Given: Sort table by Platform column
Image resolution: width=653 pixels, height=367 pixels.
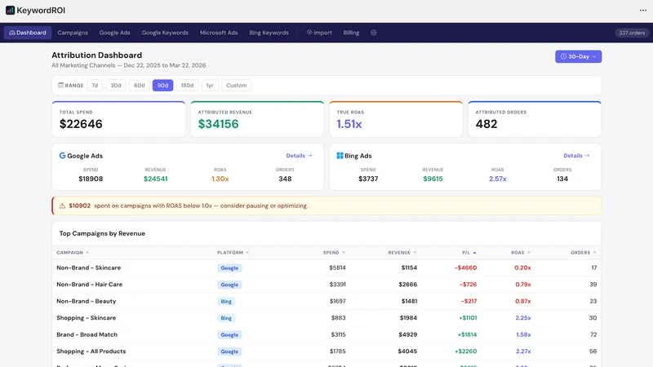Looking at the screenshot, I should (233, 253).
